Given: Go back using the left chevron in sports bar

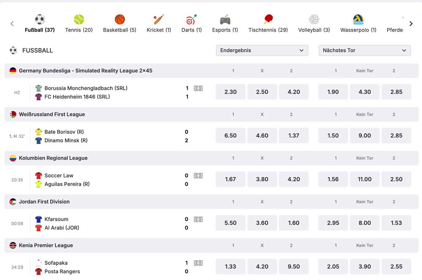Looking at the screenshot, I should point(12,24).
